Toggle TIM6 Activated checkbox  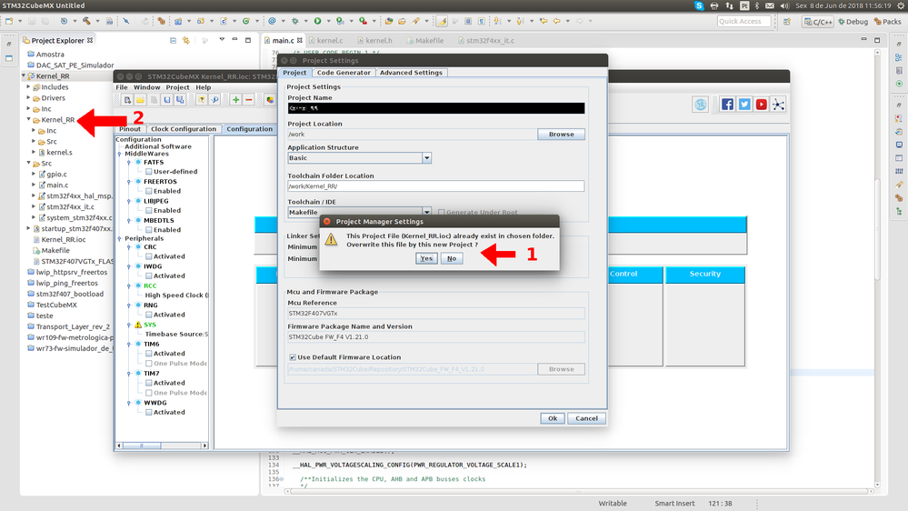point(149,354)
